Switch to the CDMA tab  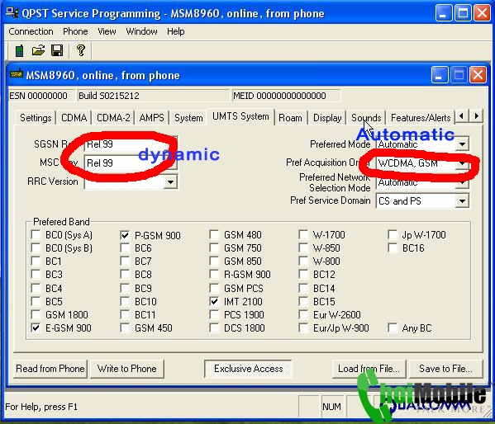[x=74, y=118]
